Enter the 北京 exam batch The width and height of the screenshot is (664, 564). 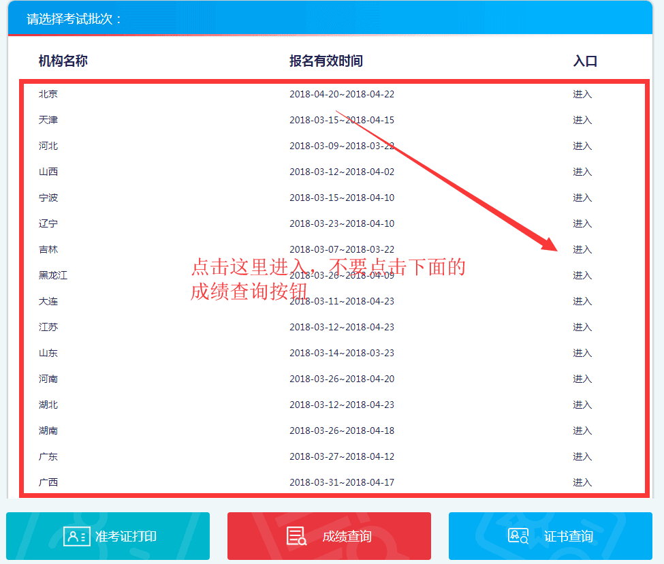(x=582, y=94)
